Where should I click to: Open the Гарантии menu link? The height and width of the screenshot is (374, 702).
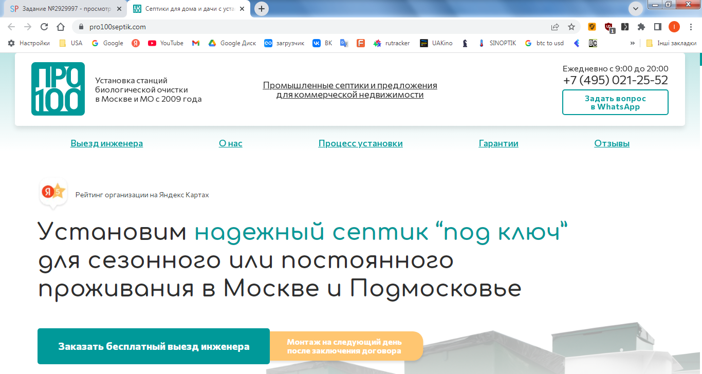(498, 143)
